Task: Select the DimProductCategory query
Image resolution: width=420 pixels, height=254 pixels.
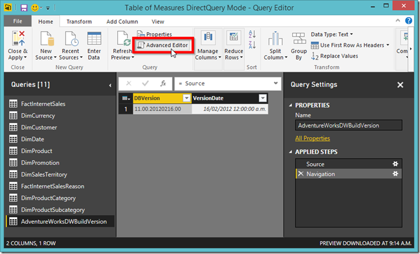Action: pyautogui.click(x=60, y=198)
